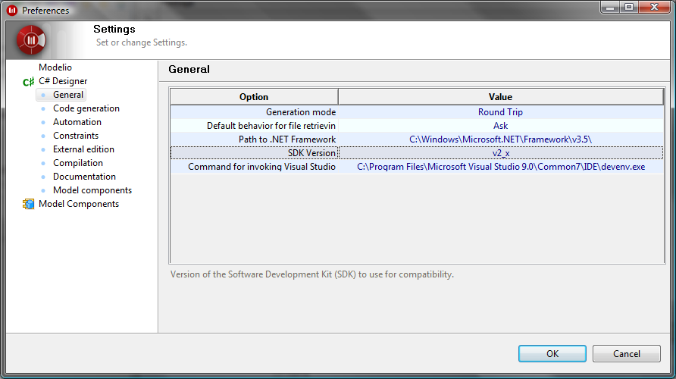Edit the .NET Framework path value
The height and width of the screenshot is (379, 676).
(x=500, y=139)
